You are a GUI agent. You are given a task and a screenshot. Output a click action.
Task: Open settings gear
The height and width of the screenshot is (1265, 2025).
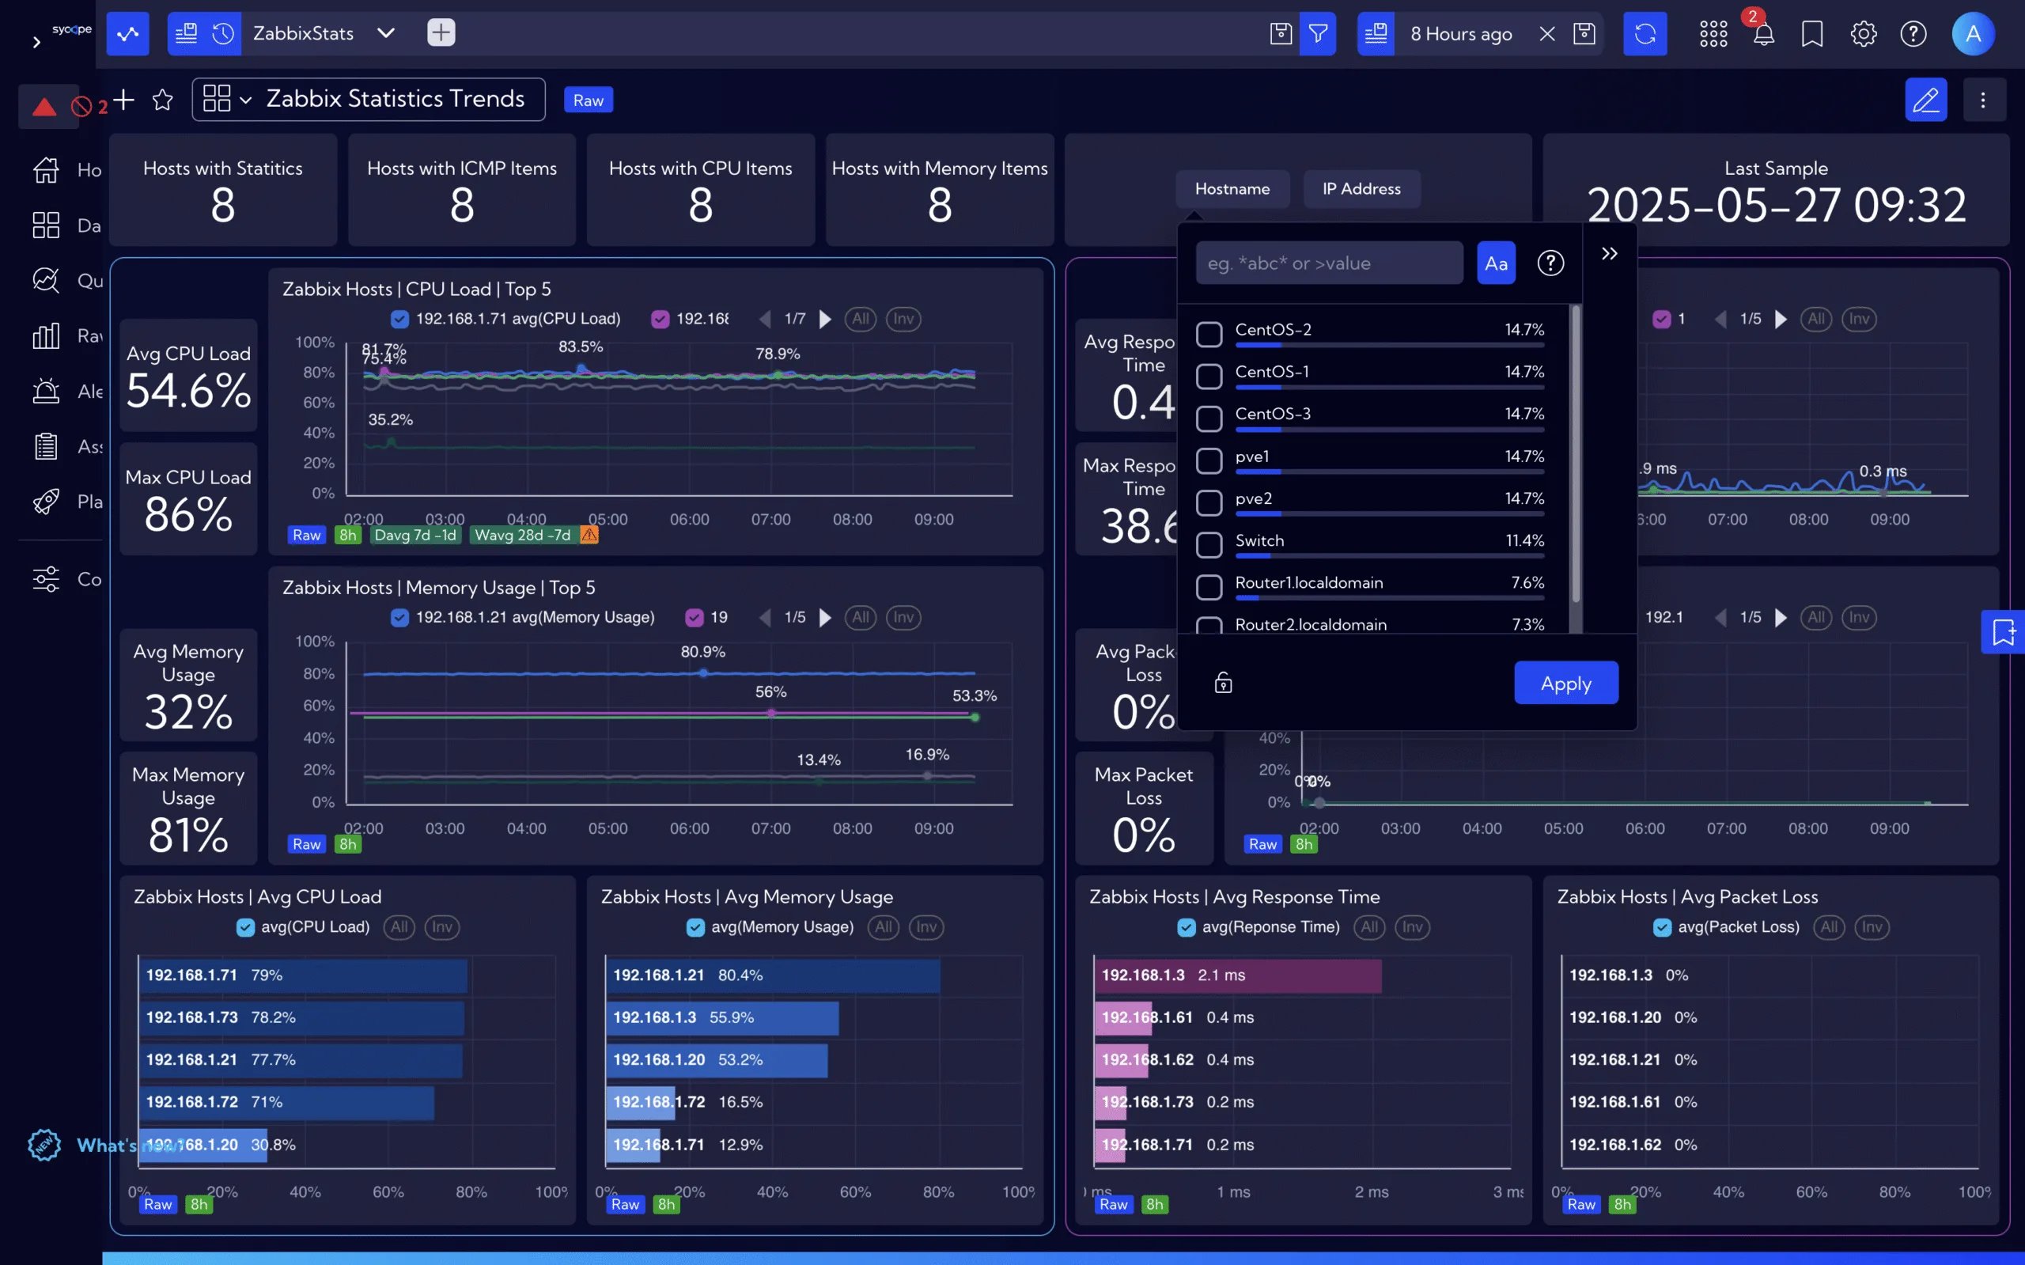click(1864, 33)
